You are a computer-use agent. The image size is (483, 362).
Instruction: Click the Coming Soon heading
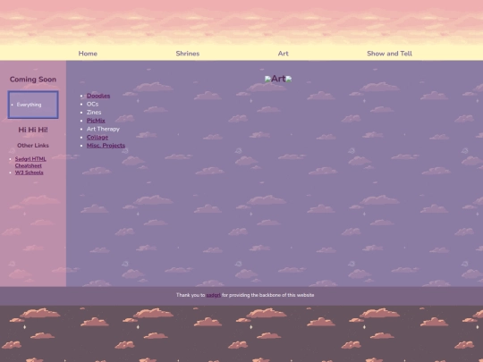pyautogui.click(x=33, y=80)
